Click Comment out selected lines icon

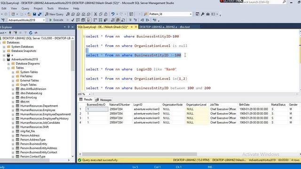[130, 20]
